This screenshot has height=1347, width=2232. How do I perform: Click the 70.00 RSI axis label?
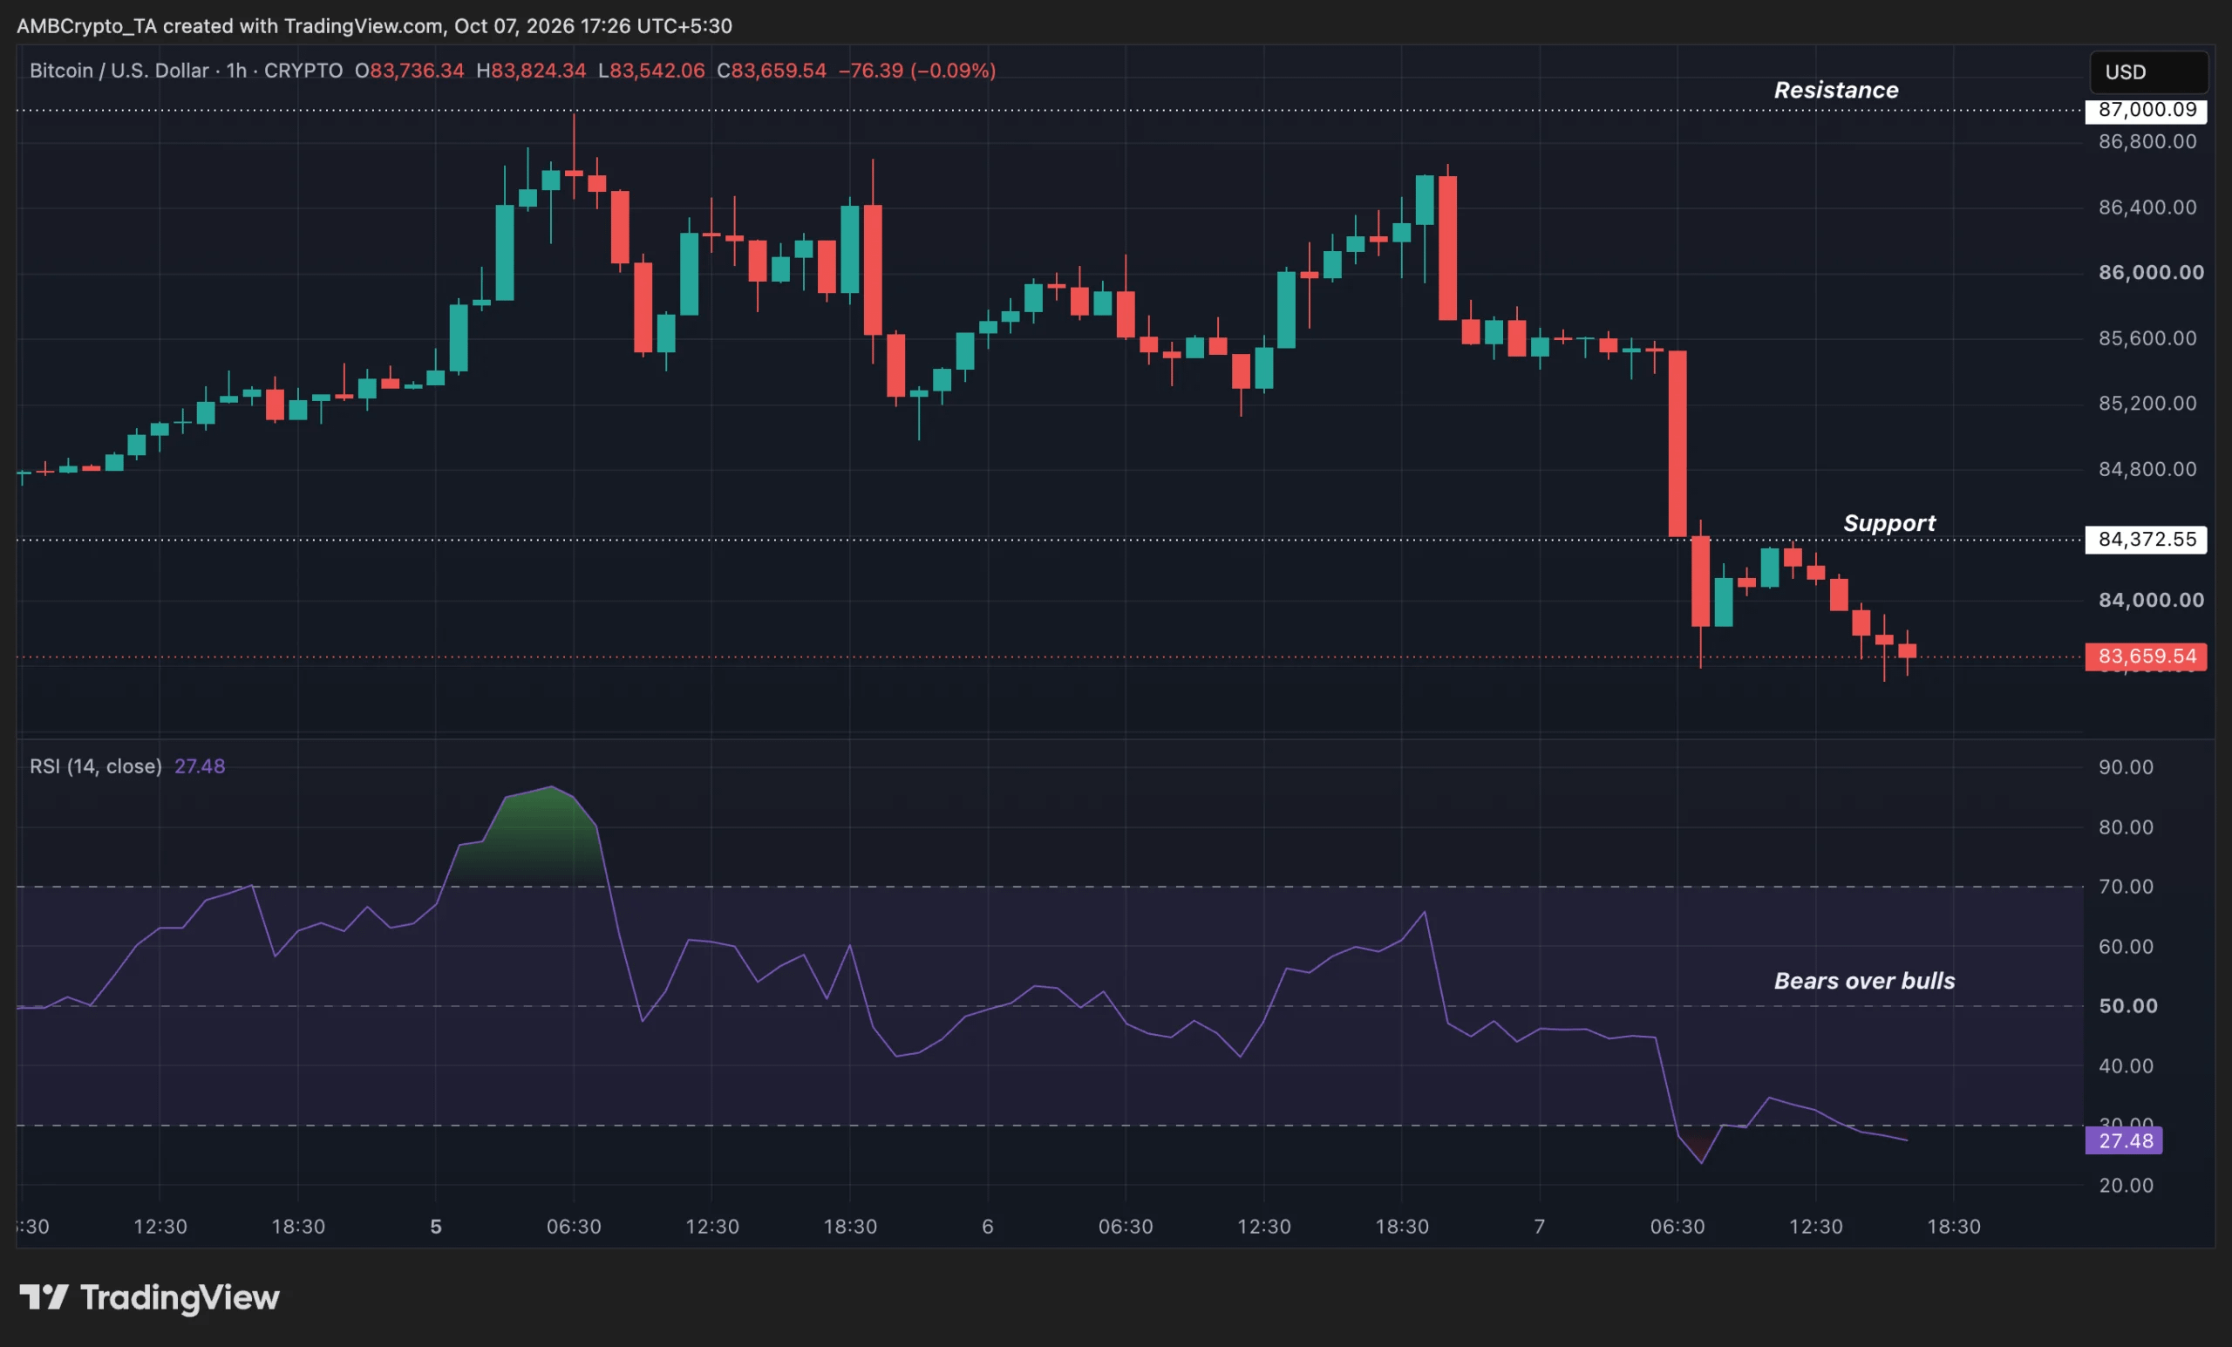pos(2125,887)
